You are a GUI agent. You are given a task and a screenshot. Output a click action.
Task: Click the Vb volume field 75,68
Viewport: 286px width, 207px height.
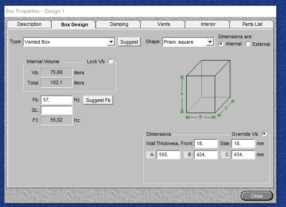coord(57,73)
